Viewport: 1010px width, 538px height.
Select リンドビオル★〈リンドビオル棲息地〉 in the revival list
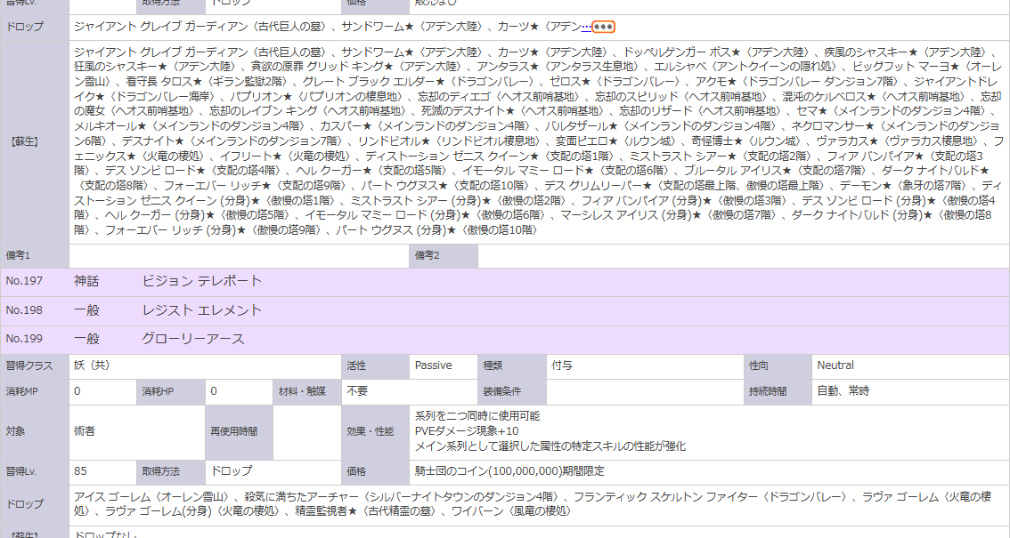pos(451,141)
